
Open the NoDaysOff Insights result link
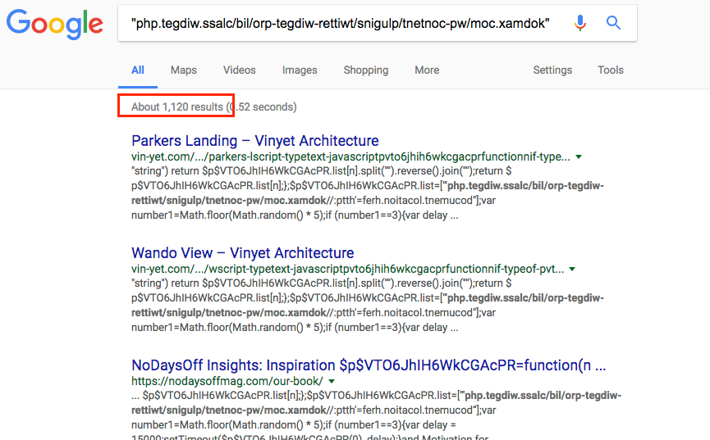(369, 365)
